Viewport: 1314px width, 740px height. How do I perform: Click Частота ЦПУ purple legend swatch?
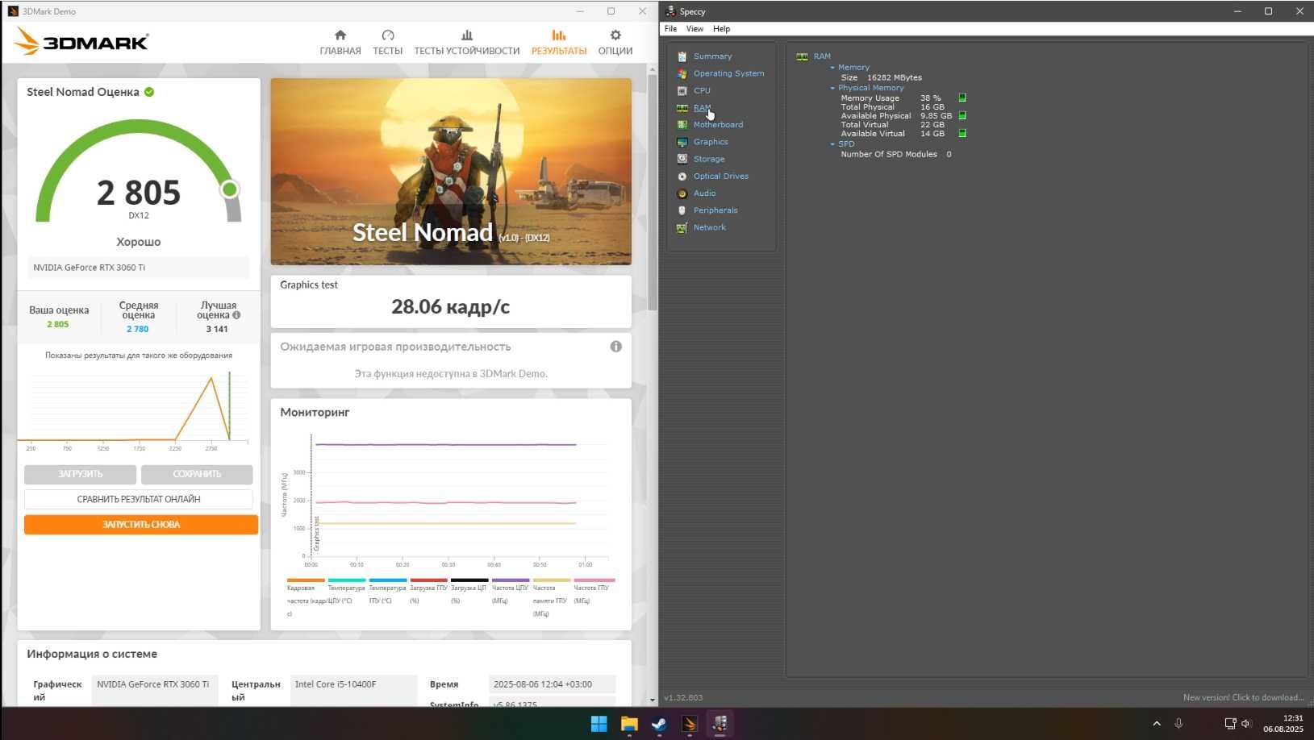511,580
